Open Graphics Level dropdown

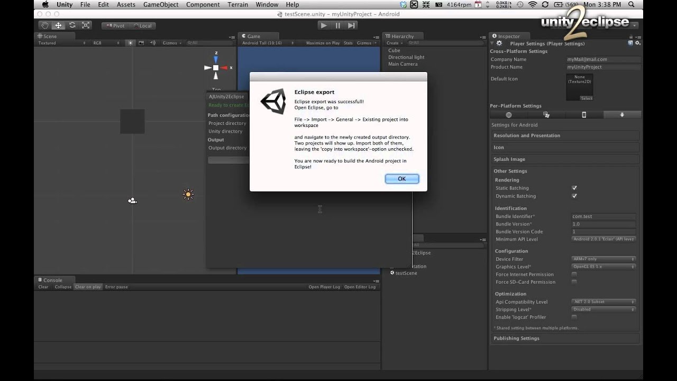[x=603, y=267]
